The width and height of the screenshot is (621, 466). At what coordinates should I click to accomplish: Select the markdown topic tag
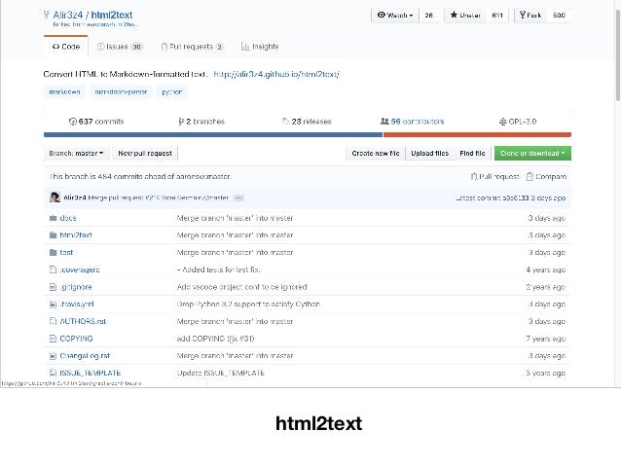pos(64,91)
